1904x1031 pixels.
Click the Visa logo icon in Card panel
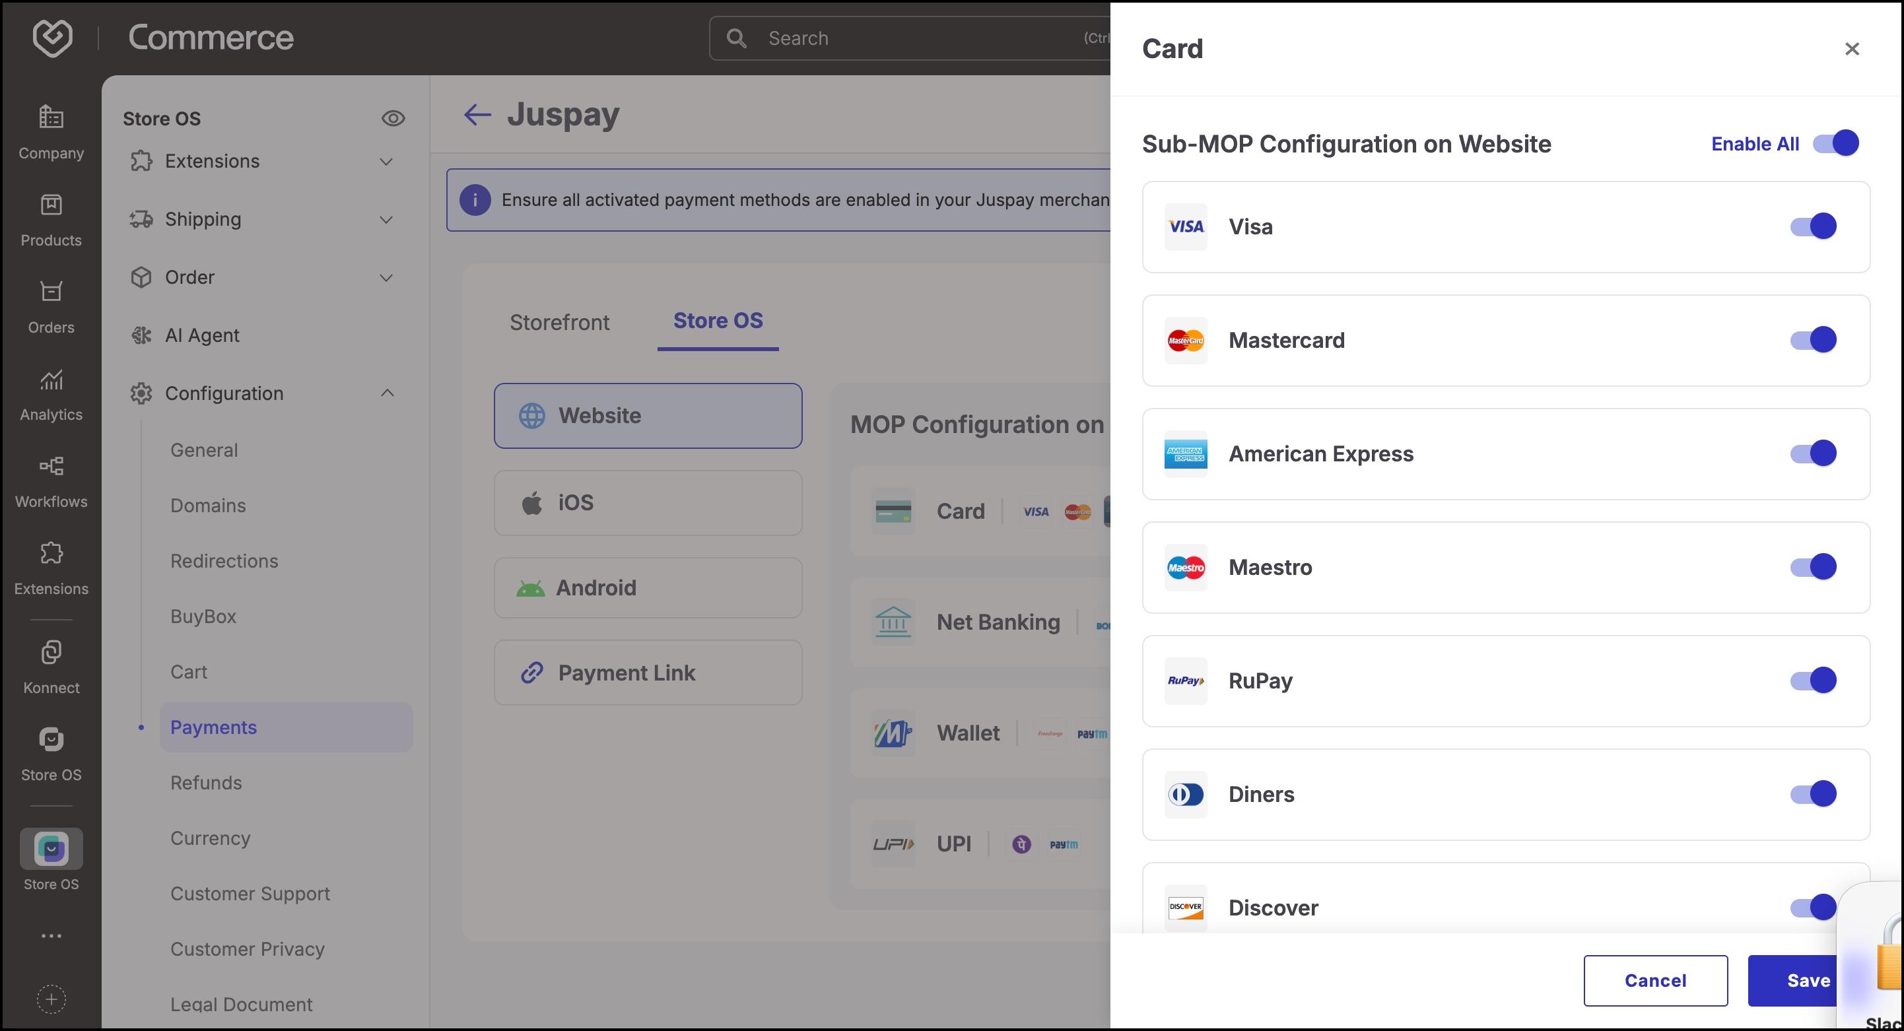pos(1186,227)
